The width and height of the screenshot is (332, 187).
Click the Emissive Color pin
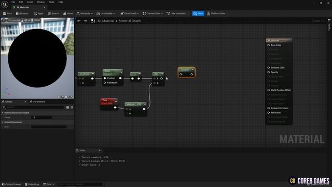pos(269,68)
